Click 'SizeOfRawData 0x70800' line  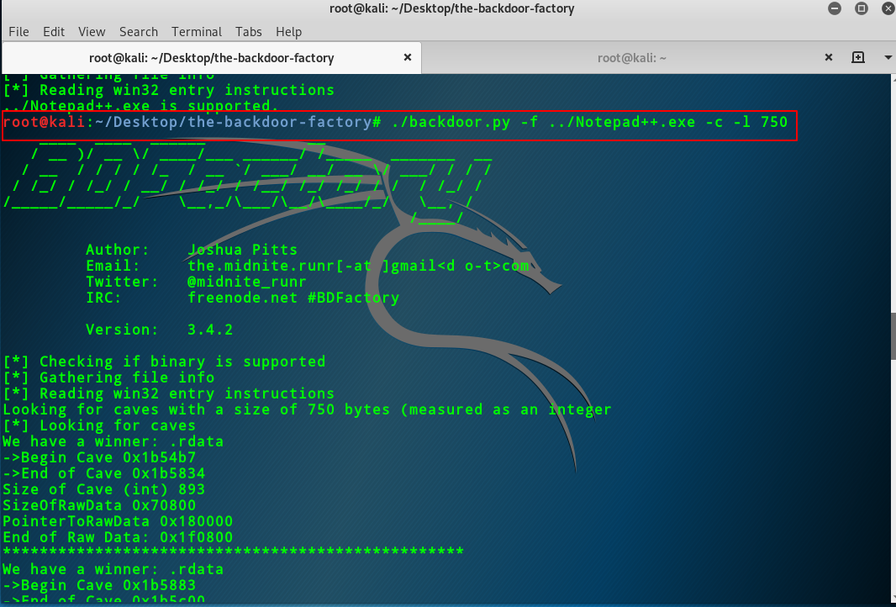tap(99, 506)
